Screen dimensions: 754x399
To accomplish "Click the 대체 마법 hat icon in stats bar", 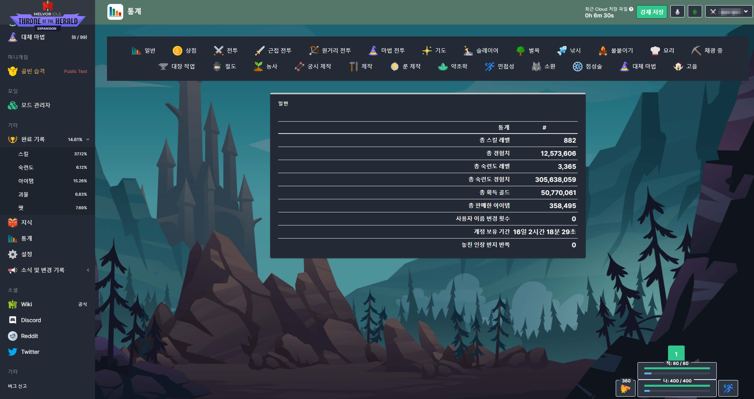I will [624, 66].
